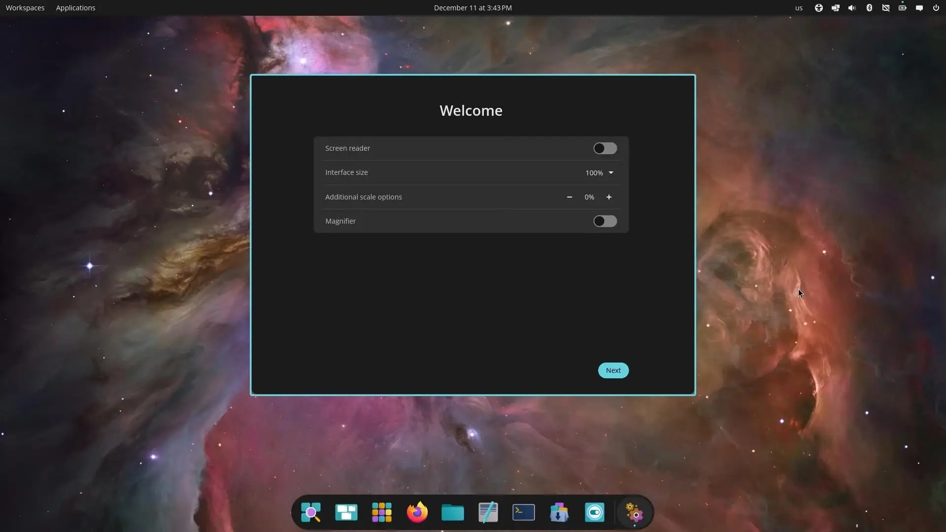Open the accessibility panel icon
The image size is (946, 532).
click(819, 8)
